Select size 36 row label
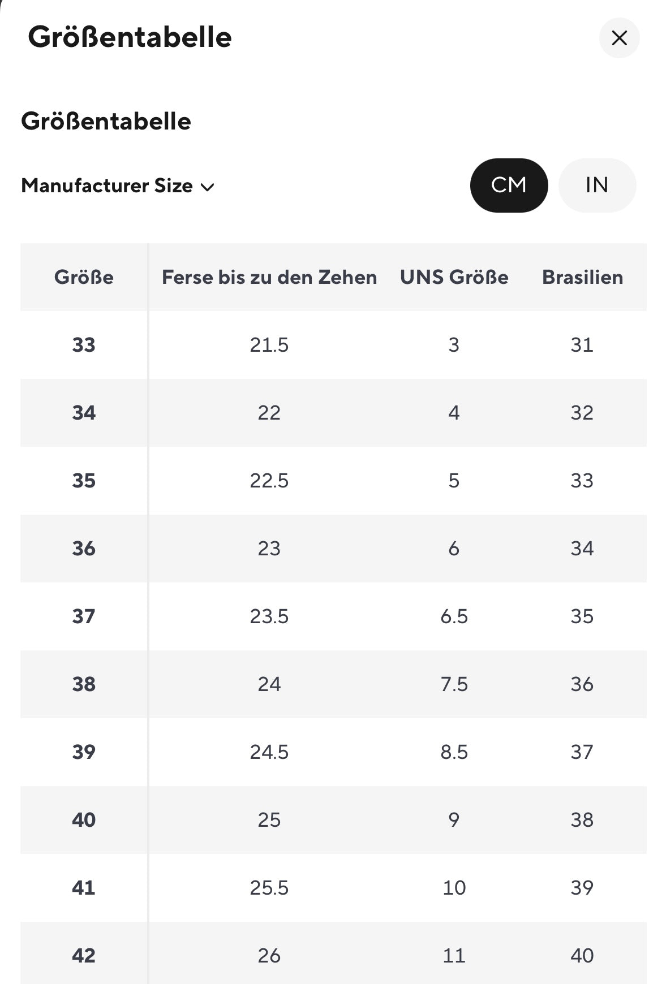The height and width of the screenshot is (984, 649). click(x=84, y=549)
